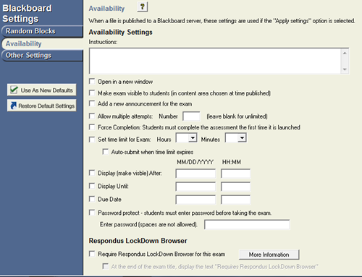Expand the Hours time limit dropdown

coord(187,138)
